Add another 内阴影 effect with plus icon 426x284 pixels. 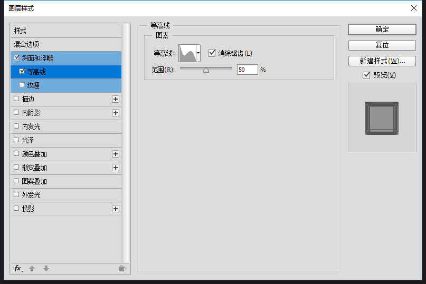pos(116,113)
